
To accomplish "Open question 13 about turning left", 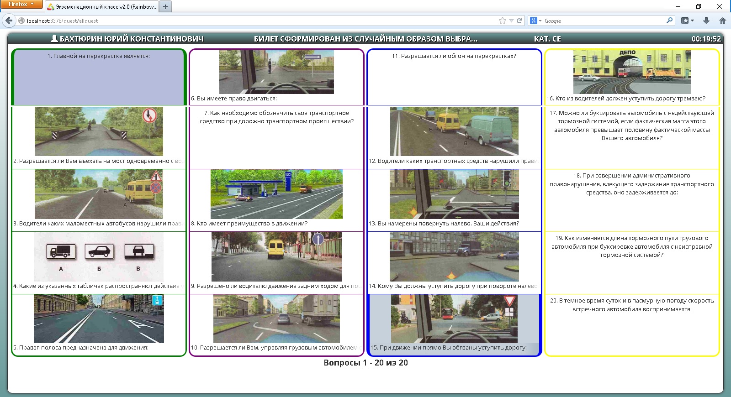I will (x=454, y=200).
